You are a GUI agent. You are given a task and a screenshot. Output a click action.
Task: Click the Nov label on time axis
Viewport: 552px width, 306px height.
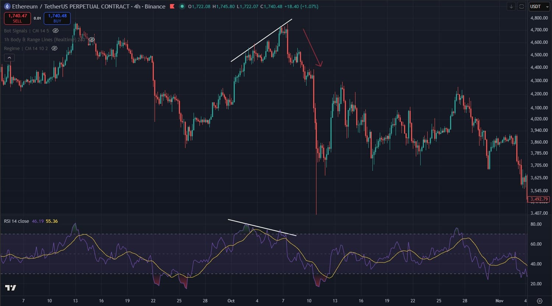tap(499, 301)
